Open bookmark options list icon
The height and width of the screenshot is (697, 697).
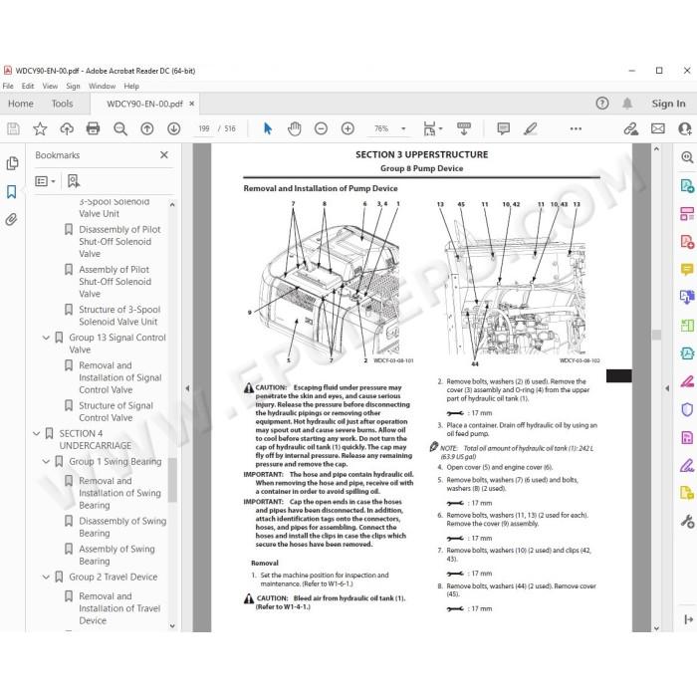tap(45, 181)
